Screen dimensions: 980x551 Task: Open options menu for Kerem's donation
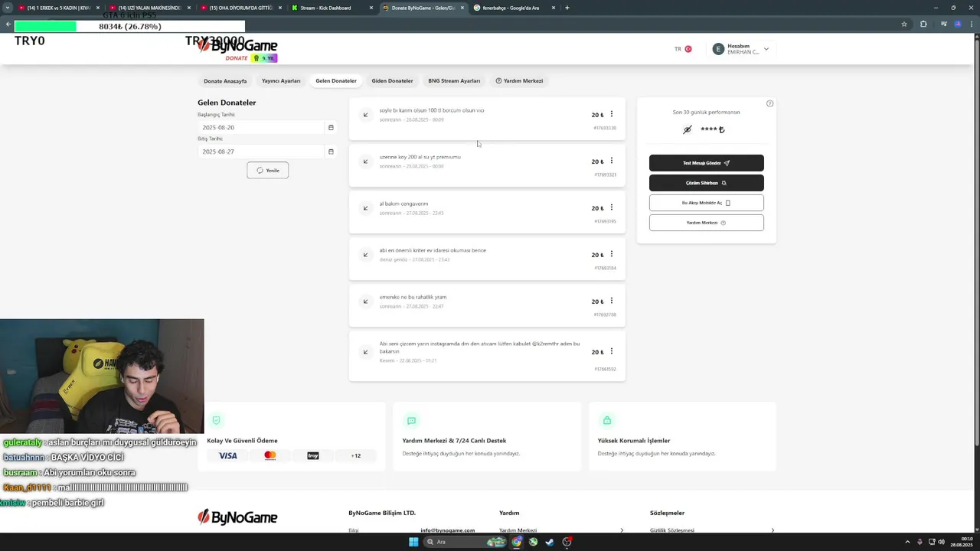[611, 351]
